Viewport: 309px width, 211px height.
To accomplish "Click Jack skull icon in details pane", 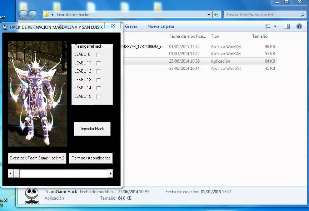I will pyautogui.click(x=32, y=196).
